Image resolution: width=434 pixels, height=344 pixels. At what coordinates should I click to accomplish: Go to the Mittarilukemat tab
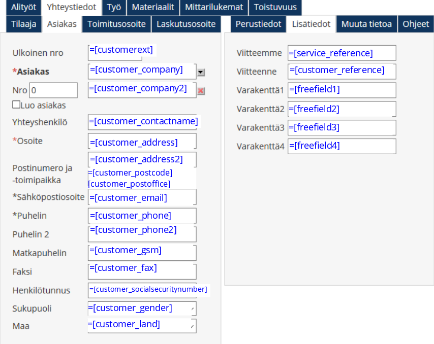214,7
